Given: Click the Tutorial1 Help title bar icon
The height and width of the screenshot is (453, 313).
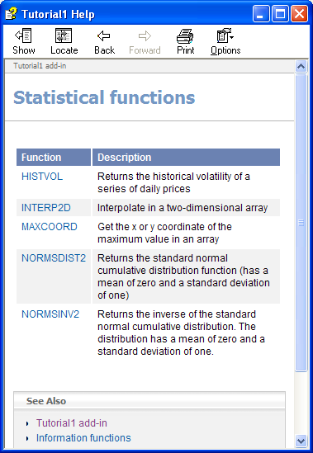Looking at the screenshot, I should [12, 13].
